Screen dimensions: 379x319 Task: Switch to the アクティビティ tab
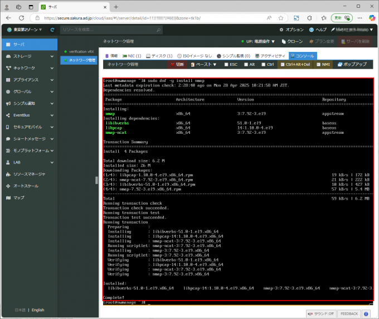[x=270, y=56]
